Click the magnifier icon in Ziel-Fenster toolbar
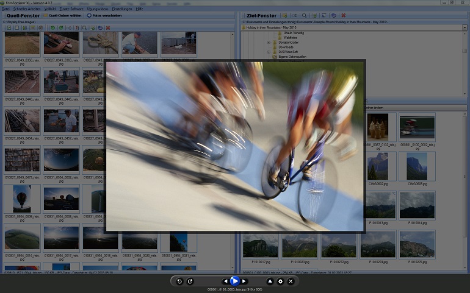 click(x=304, y=15)
